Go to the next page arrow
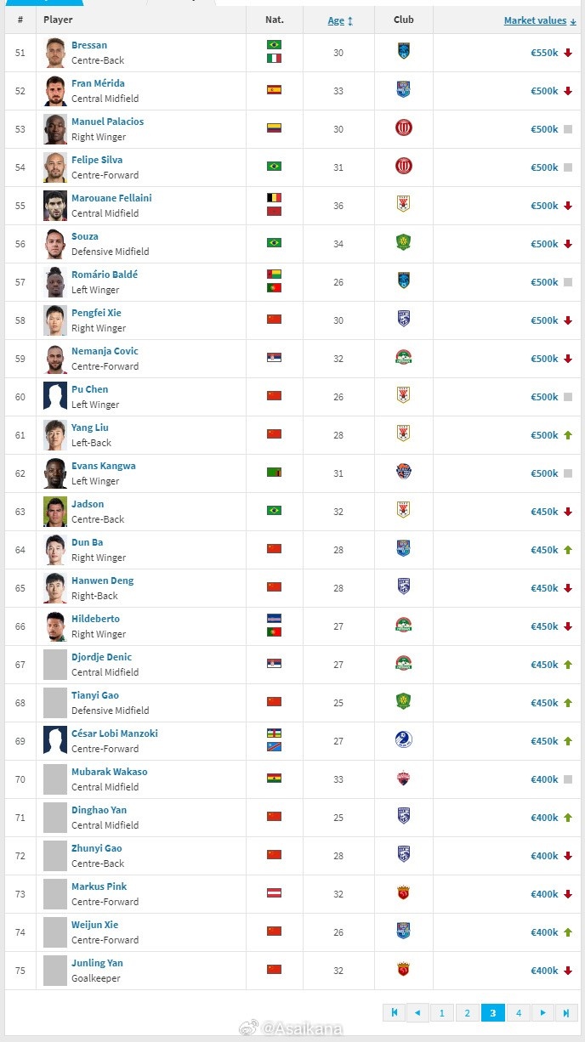The image size is (585, 1042). pos(542,1012)
